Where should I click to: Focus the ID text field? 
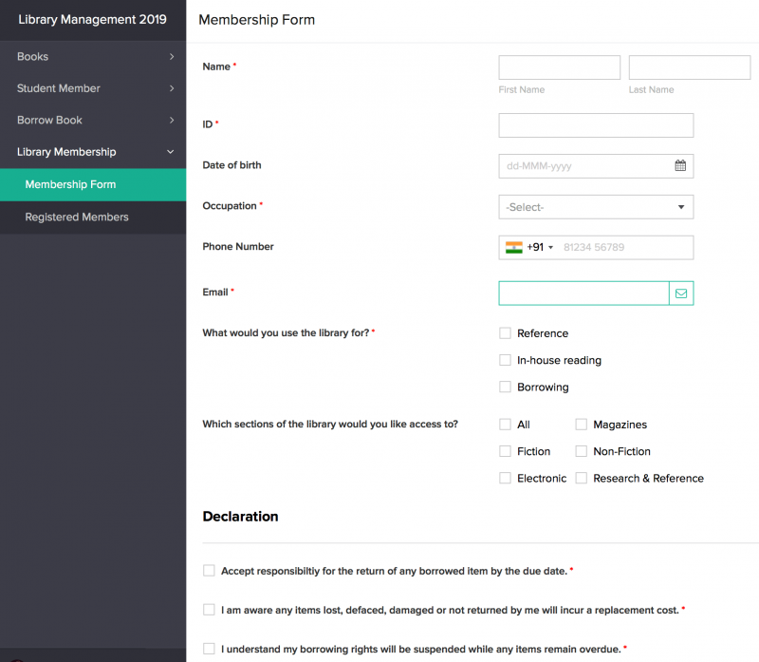coord(596,125)
